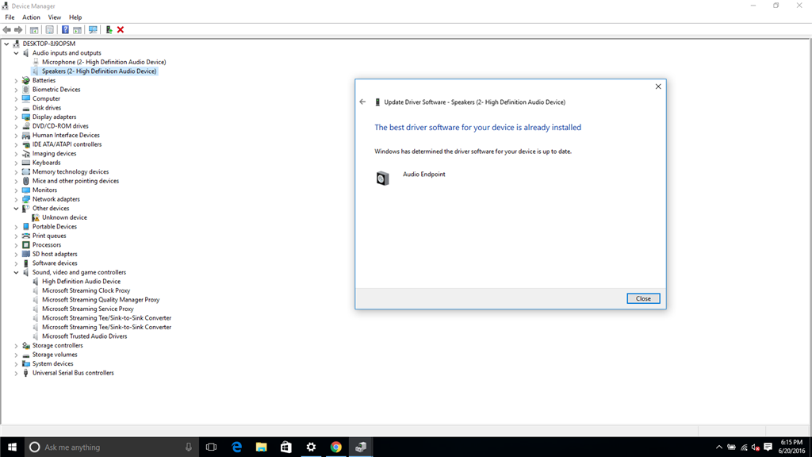Click Show/Hide Console Tree toolbar icon

[x=34, y=30]
